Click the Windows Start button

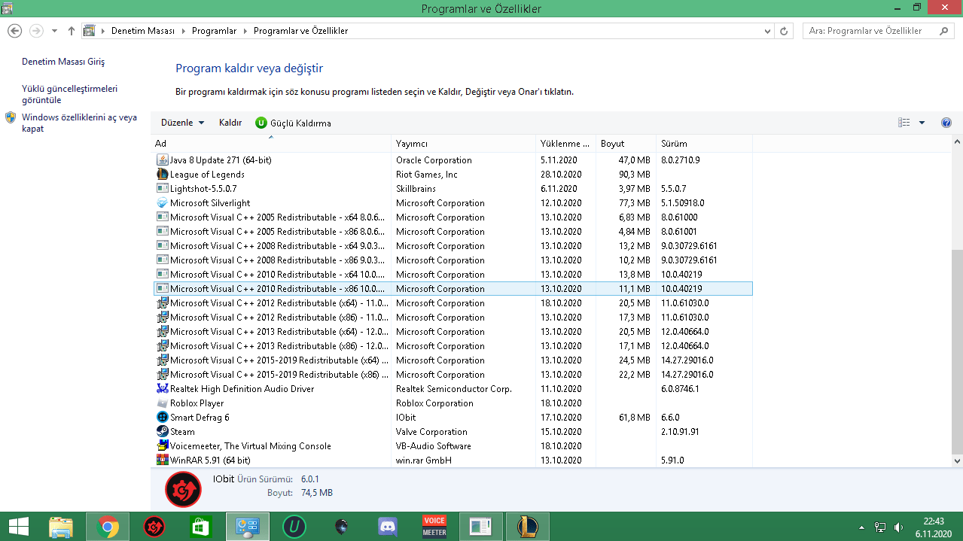point(18,527)
